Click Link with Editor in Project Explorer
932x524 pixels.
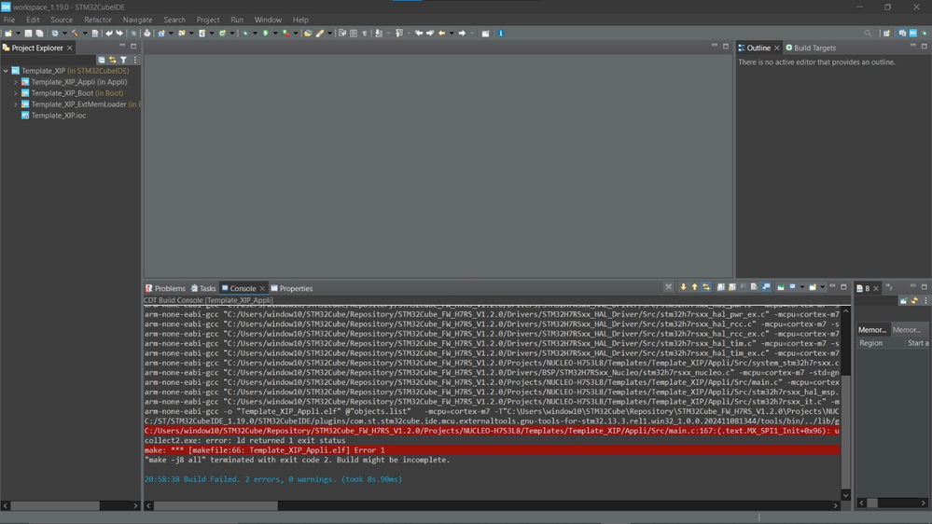tap(112, 60)
